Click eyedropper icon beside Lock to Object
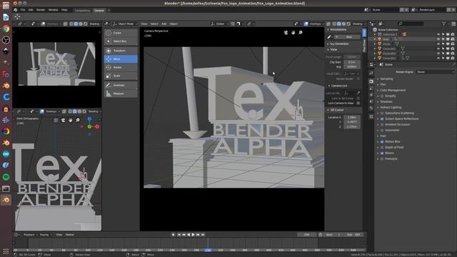The image size is (457, 257). click(x=358, y=94)
